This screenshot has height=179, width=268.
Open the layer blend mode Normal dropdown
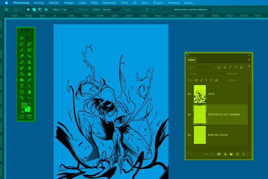(x=206, y=74)
